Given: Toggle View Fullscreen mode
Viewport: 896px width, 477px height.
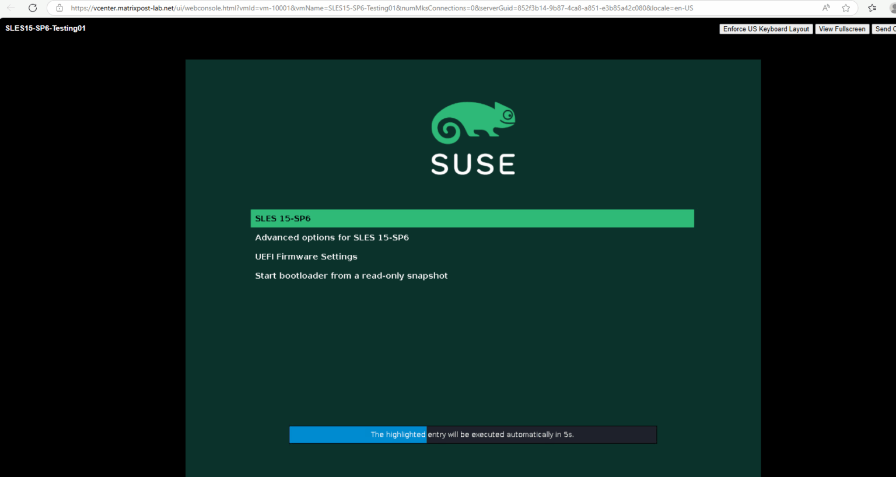Looking at the screenshot, I should [x=842, y=29].
